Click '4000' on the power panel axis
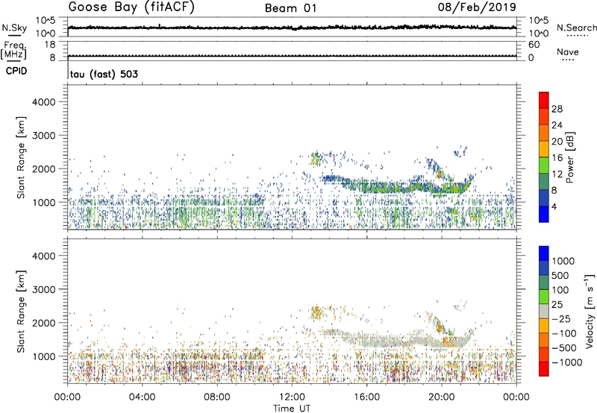This screenshot has height=413, width=597. (43, 102)
